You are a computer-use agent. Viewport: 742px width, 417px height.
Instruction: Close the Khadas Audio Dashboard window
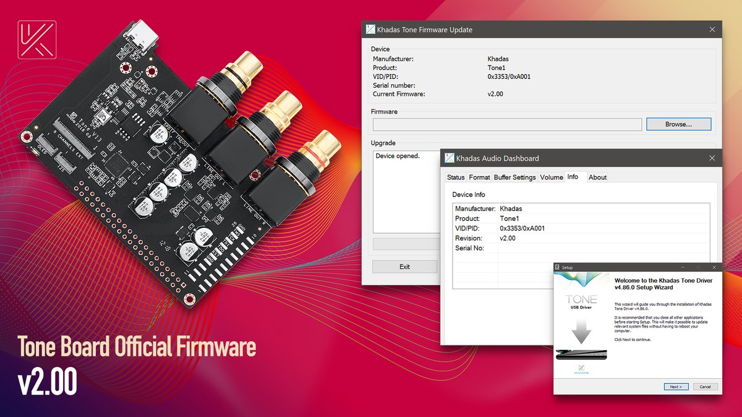coord(712,158)
